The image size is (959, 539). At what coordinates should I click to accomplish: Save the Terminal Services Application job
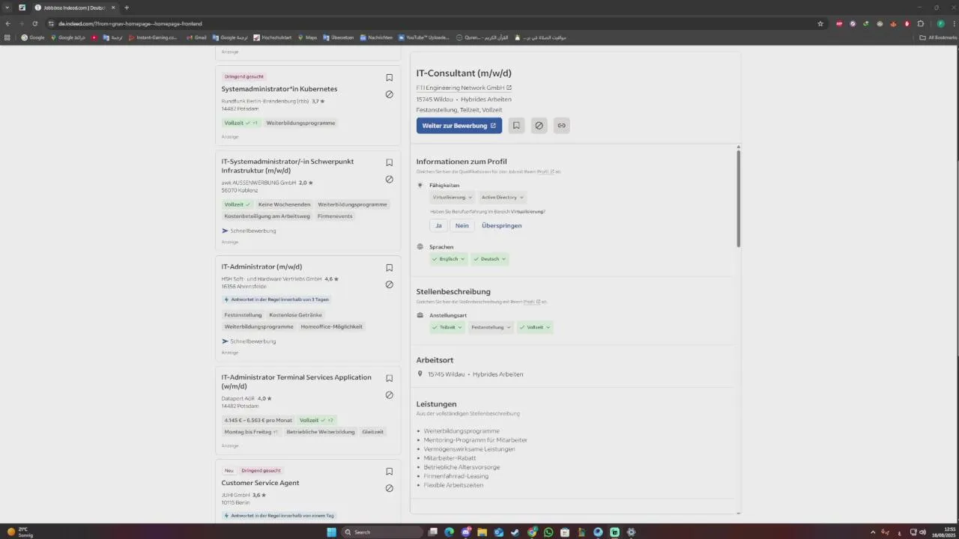pyautogui.click(x=389, y=379)
